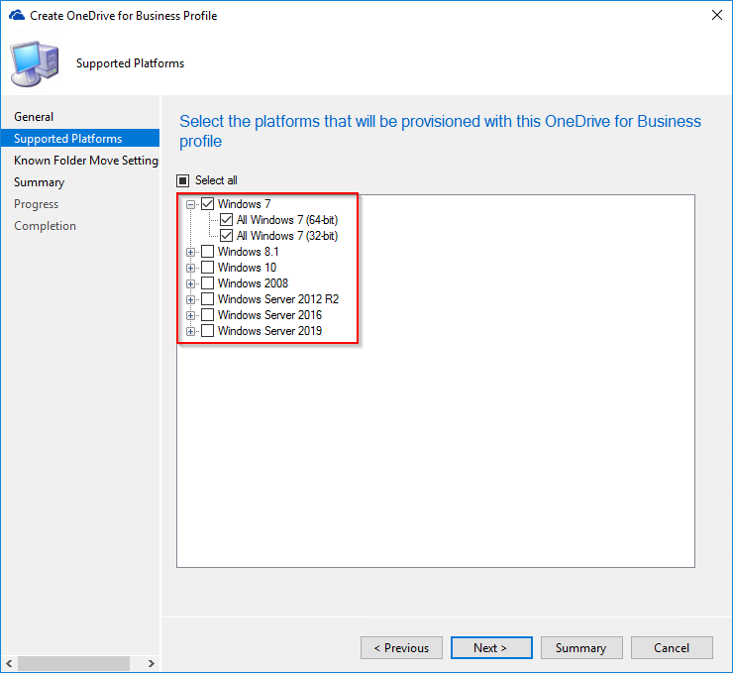Expand the Windows Server 2019 node
This screenshot has width=733, height=673.
pyautogui.click(x=191, y=331)
